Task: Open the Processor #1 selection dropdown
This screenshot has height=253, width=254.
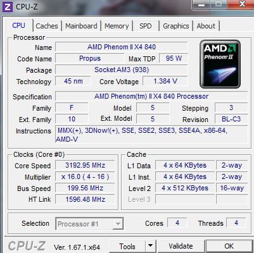Action: pyautogui.click(x=90, y=224)
